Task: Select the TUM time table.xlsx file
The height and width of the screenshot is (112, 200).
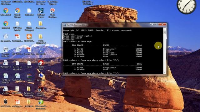Action: pyautogui.click(x=6, y=78)
